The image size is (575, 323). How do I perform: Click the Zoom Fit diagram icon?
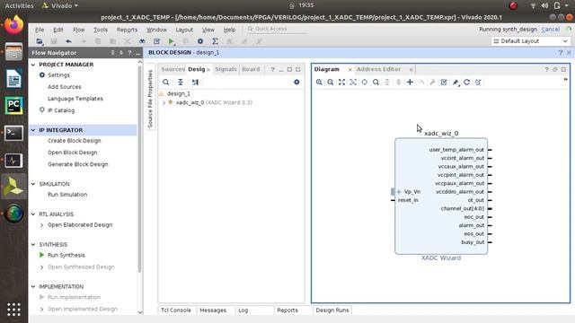tap(341, 82)
